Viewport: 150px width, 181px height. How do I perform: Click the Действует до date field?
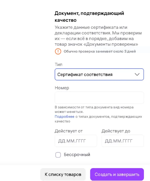(x=123, y=141)
